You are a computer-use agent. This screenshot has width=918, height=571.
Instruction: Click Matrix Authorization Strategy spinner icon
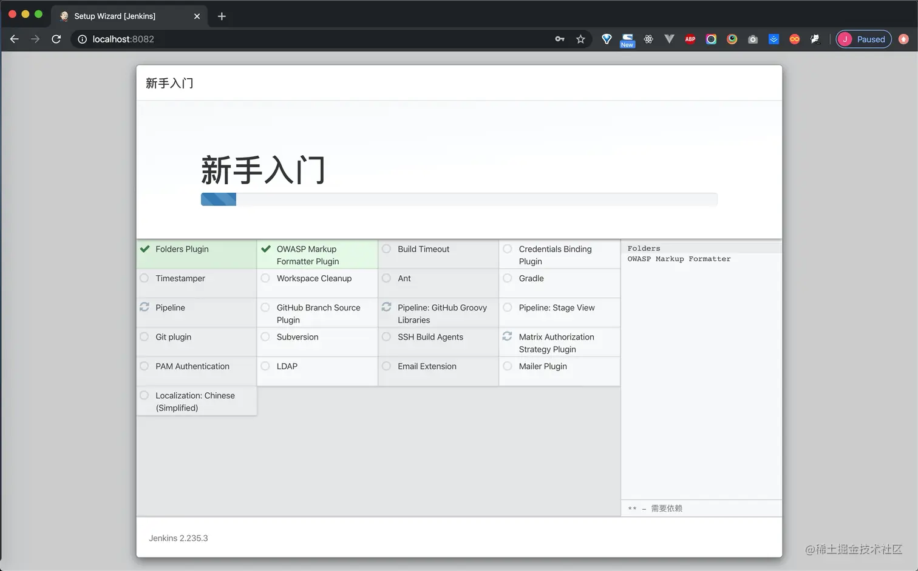(x=508, y=336)
